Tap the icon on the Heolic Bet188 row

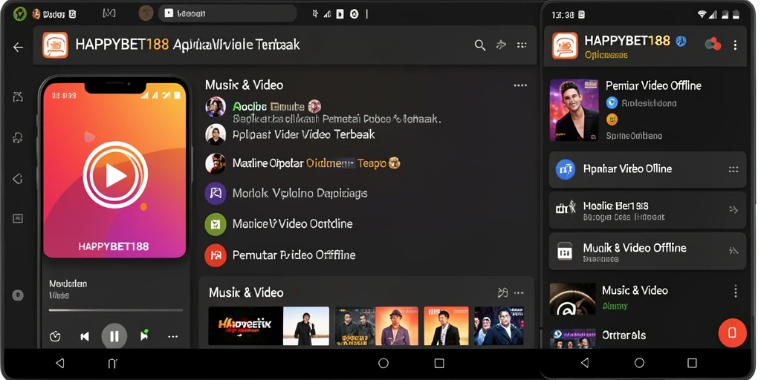pos(565,209)
